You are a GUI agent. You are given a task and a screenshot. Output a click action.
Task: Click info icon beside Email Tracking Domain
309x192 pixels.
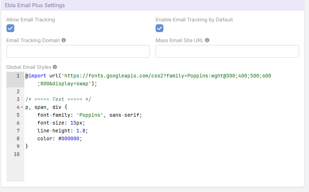(64, 40)
